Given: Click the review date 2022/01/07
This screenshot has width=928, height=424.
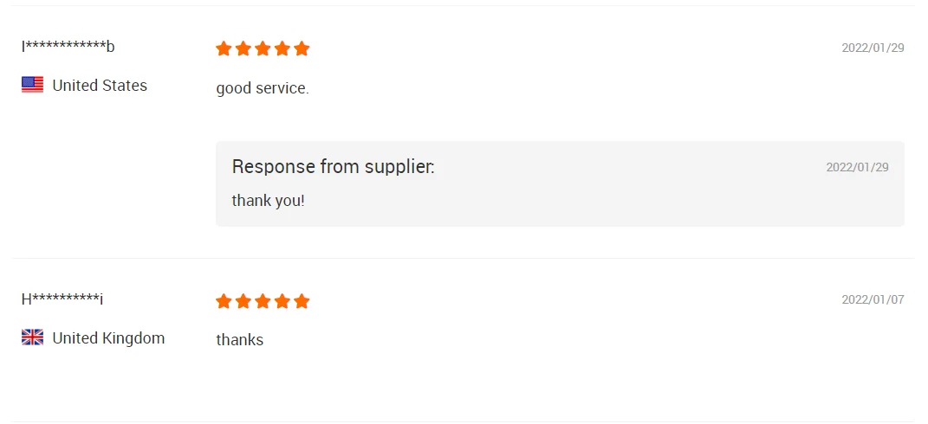Looking at the screenshot, I should pos(873,299).
